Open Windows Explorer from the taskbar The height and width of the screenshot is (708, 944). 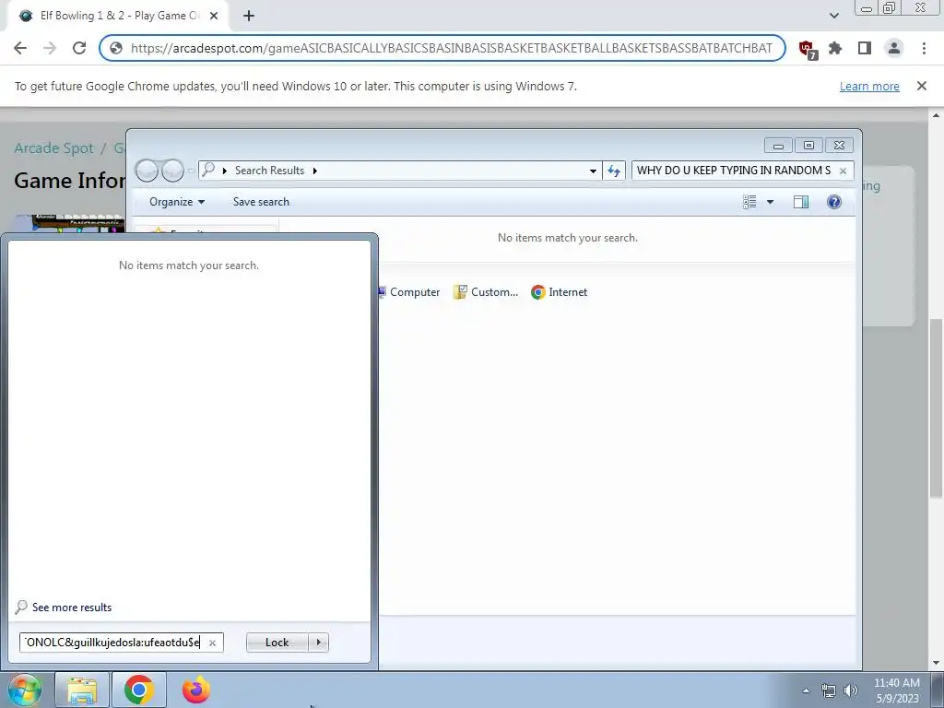click(82, 690)
